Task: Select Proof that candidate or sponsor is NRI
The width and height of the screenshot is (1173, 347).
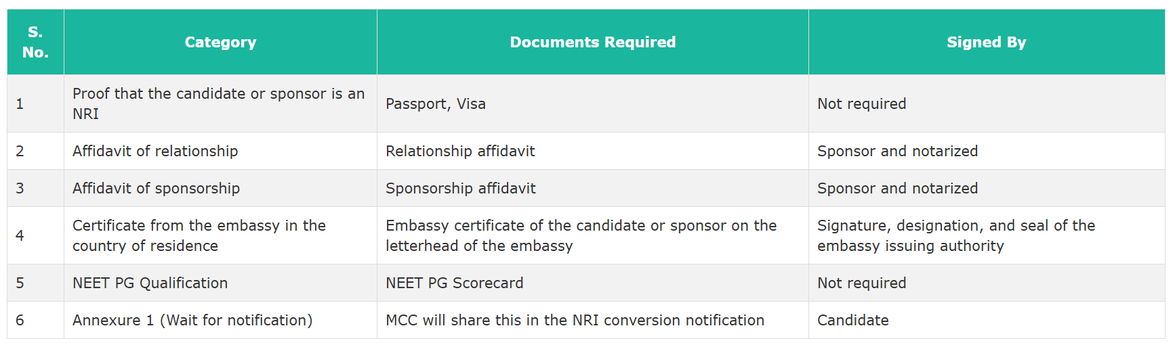Action: click(x=218, y=103)
